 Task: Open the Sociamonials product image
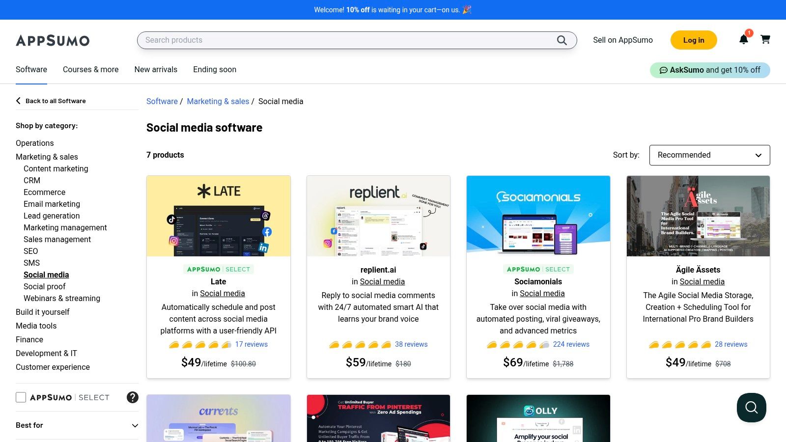tap(538, 216)
